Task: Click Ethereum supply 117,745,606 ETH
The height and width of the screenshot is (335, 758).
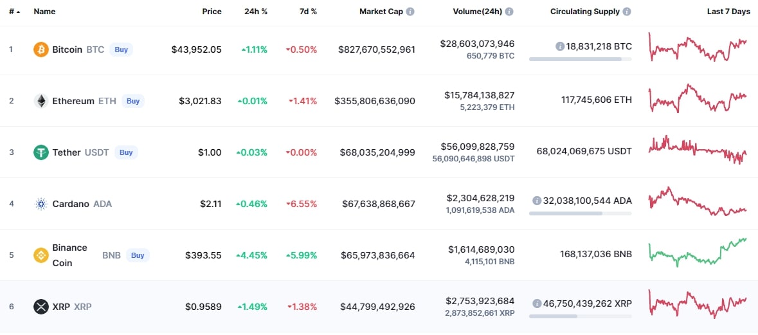Action: (597, 100)
